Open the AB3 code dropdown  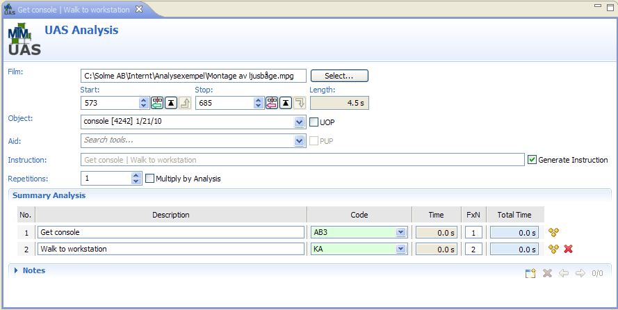[400, 233]
